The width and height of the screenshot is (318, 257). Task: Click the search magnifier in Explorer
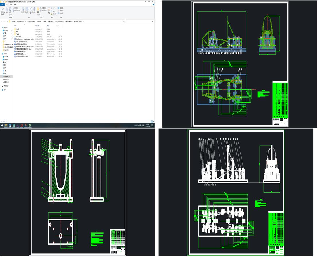[x=152, y=21]
